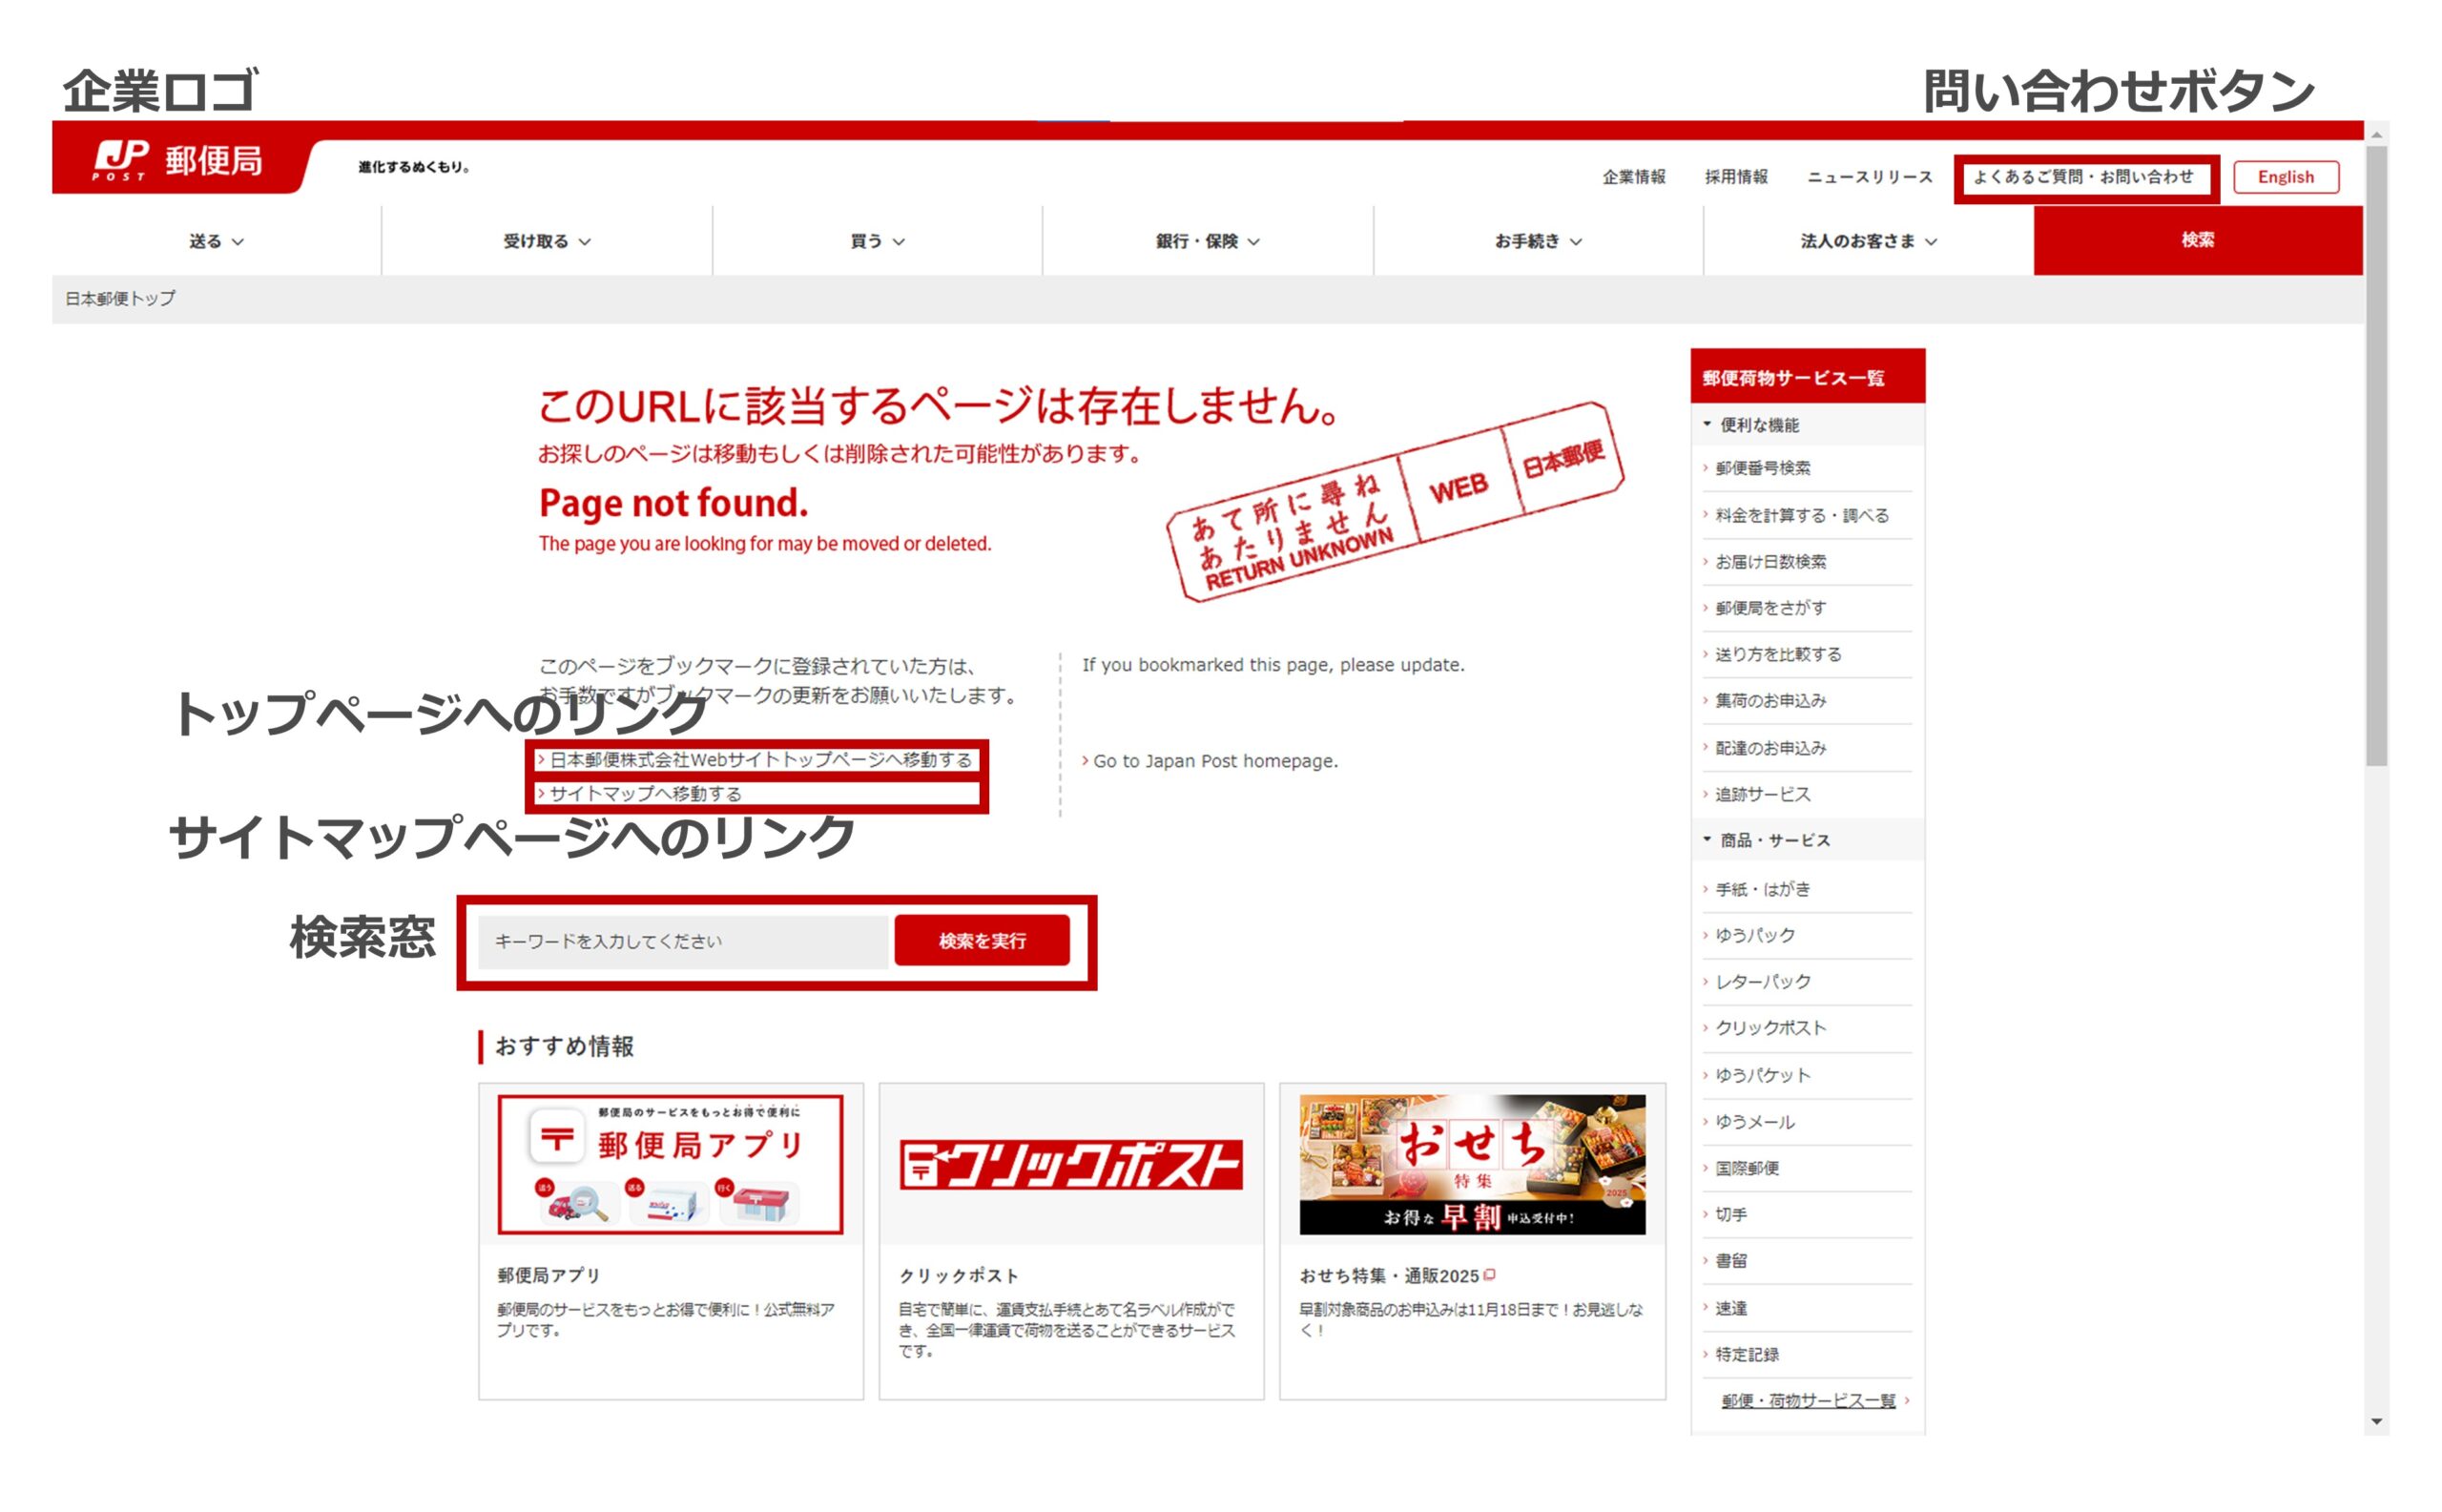Open 国際郵便 sidebar link

click(x=1746, y=1168)
